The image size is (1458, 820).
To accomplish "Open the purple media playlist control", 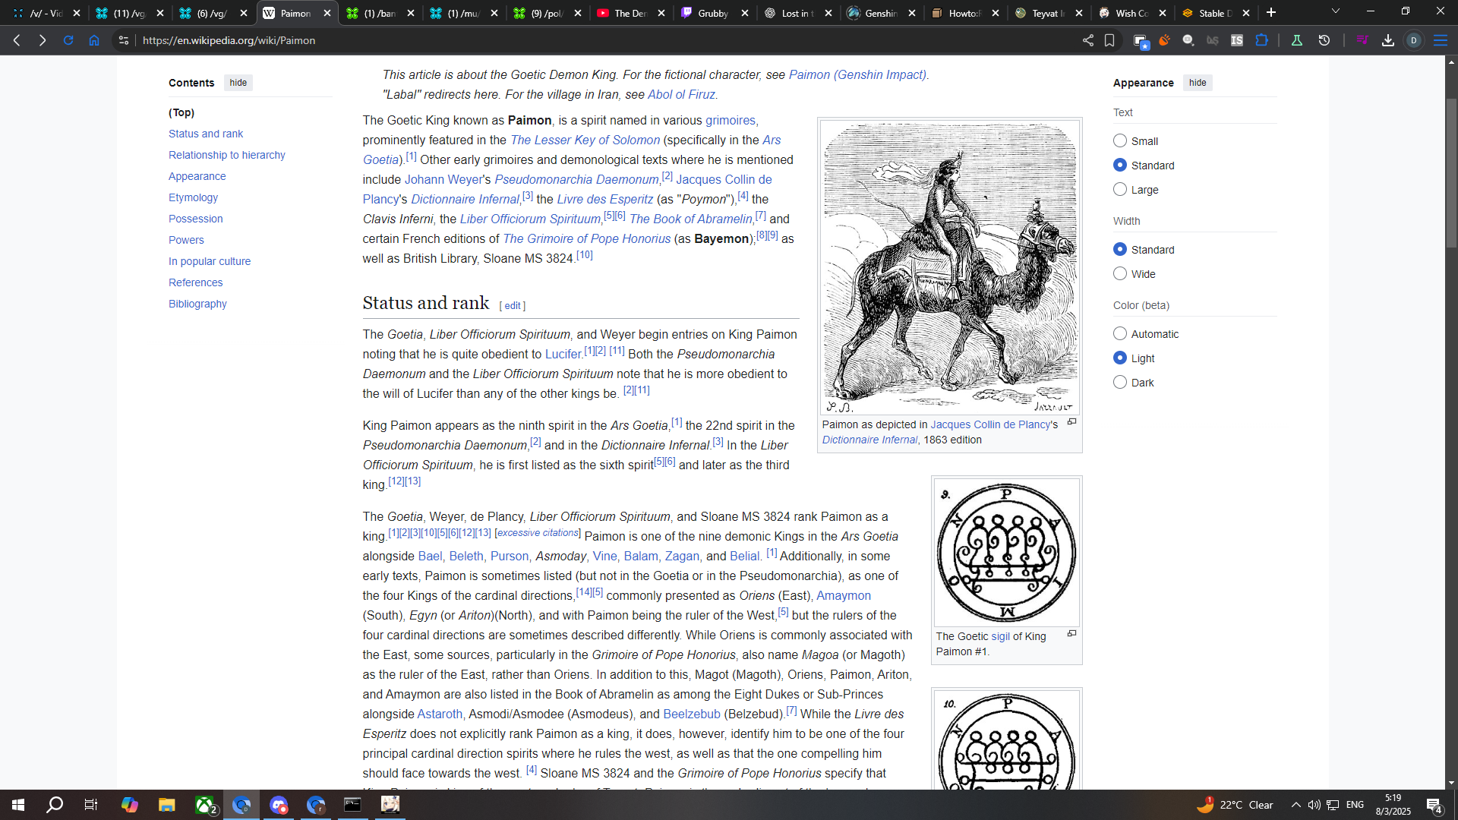I will coord(1362,40).
